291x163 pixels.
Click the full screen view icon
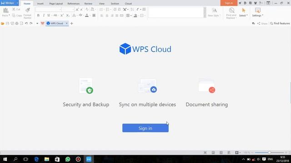pyautogui.click(x=205, y=153)
